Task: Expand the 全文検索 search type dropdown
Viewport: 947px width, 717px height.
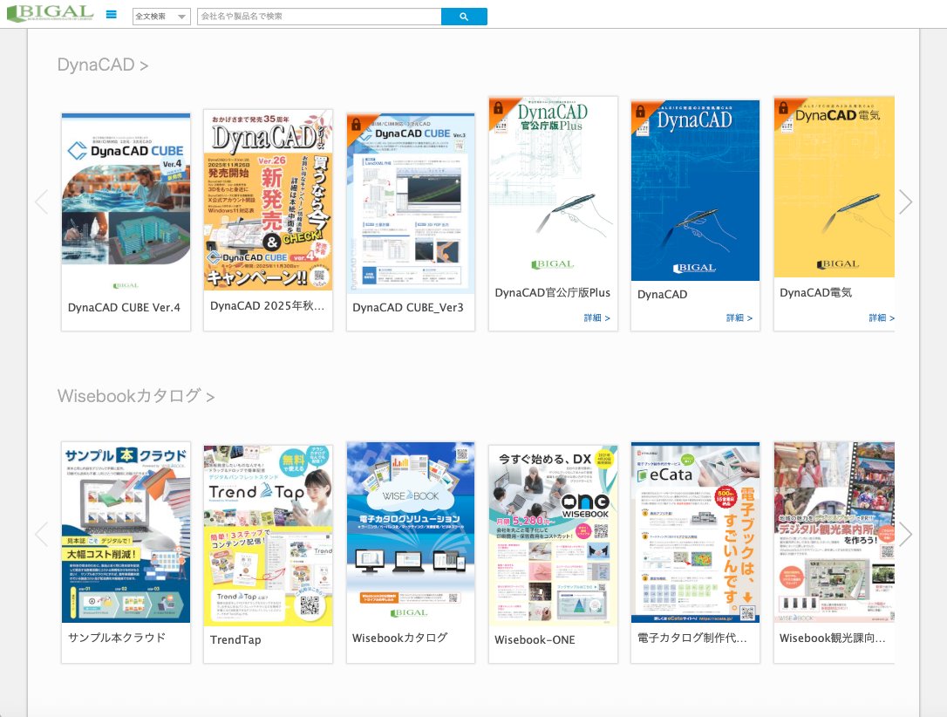Action: pos(161,17)
